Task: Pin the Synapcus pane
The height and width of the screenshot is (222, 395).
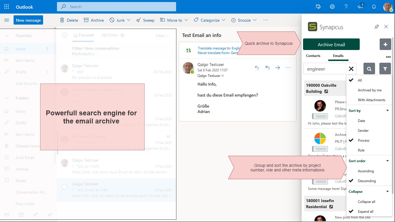Action: (x=376, y=27)
